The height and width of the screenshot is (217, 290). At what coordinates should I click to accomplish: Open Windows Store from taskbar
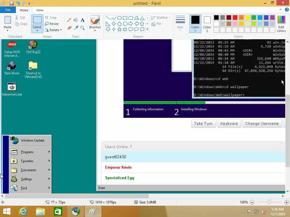(58, 211)
